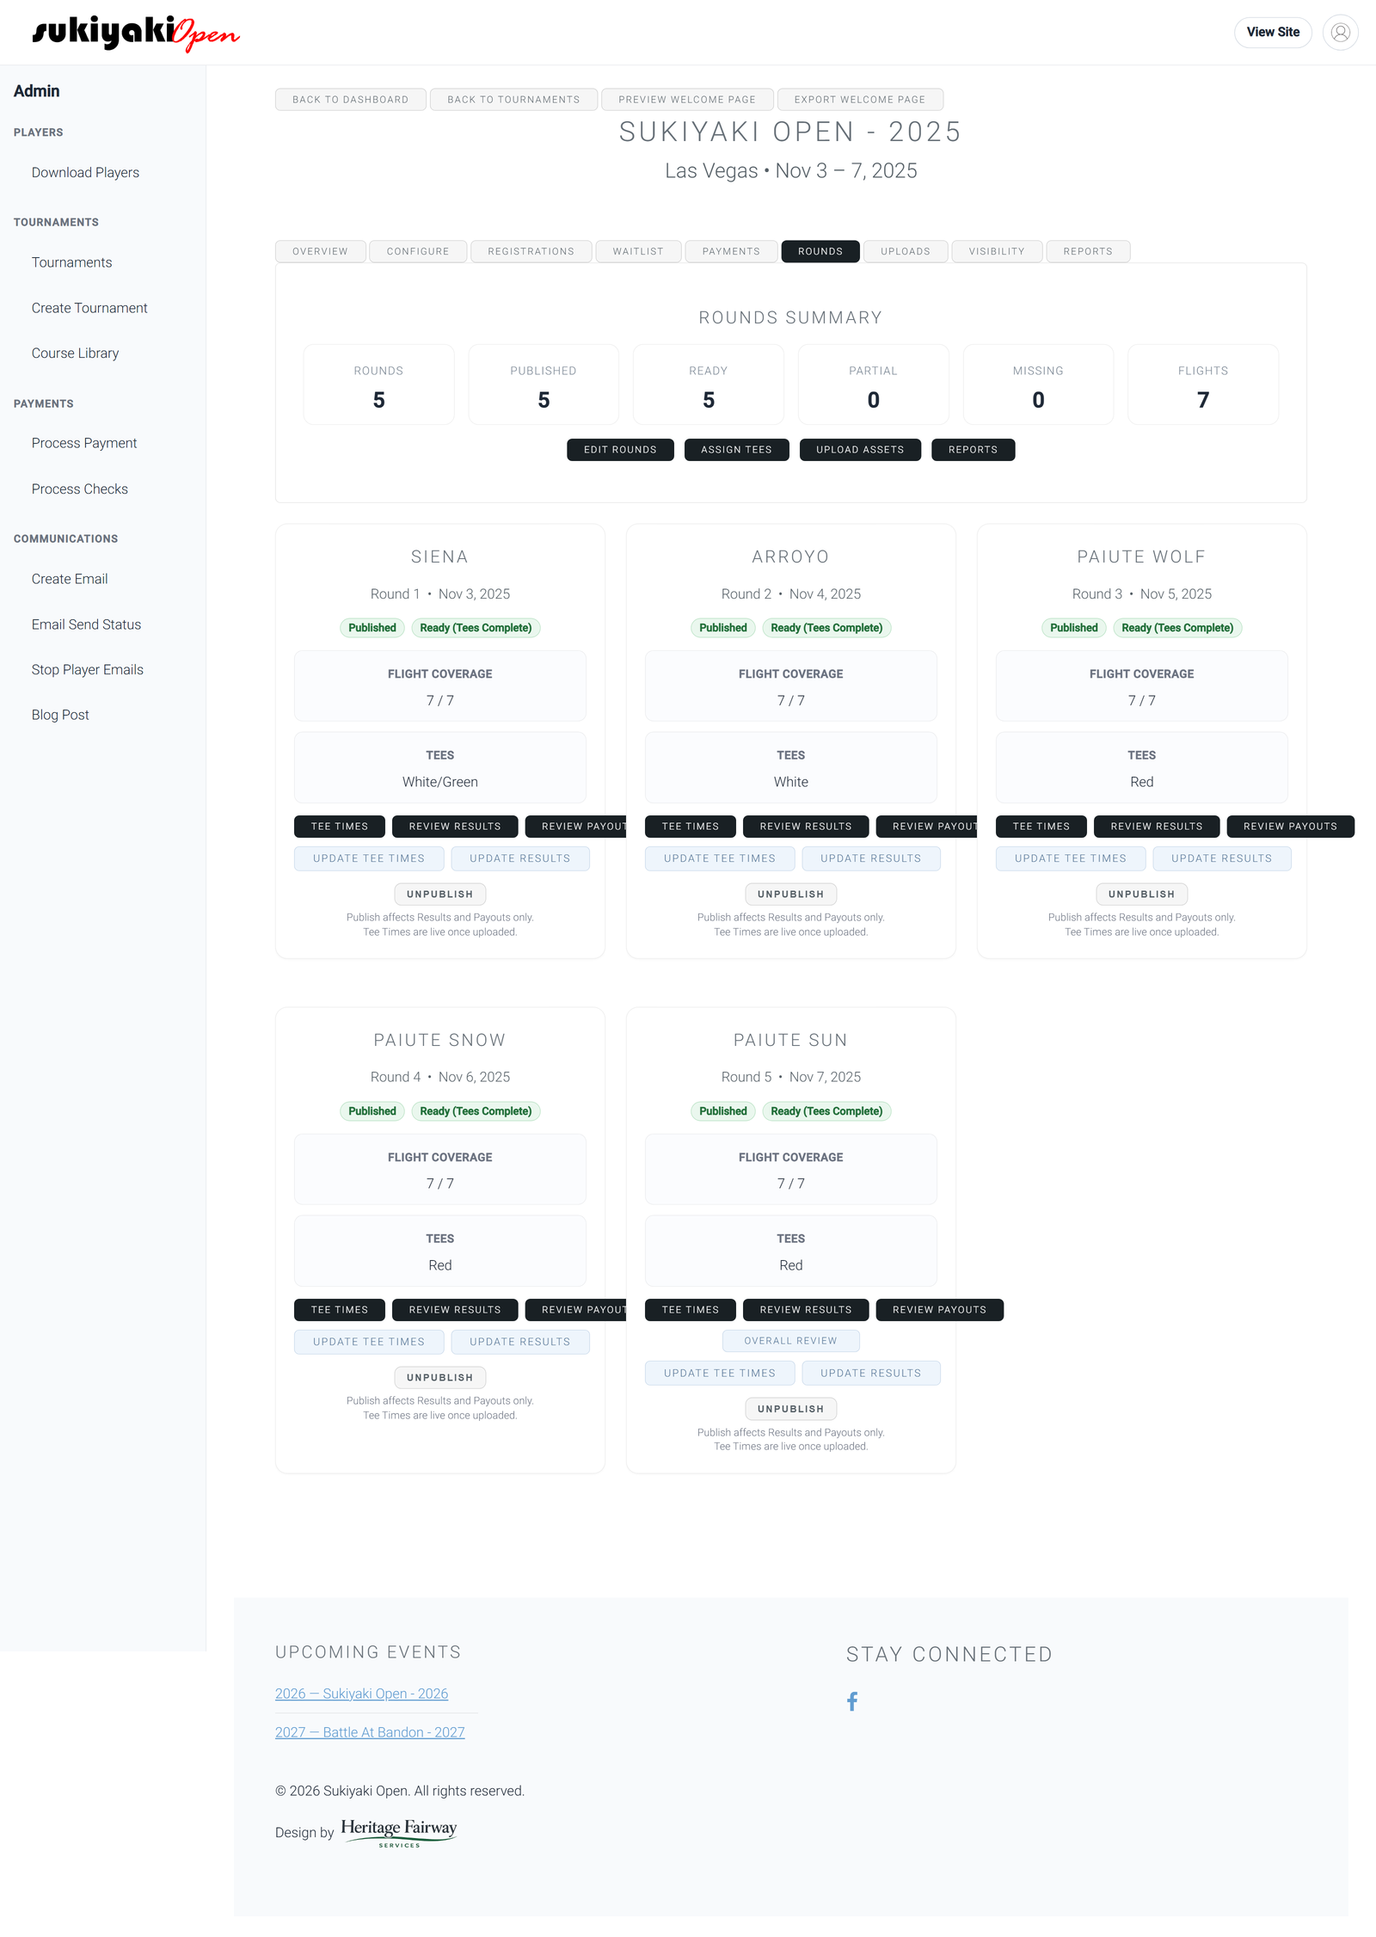Screen dimensions: 1376x1937
Task: Unpublish the Paiute Snow round
Action: coord(440,1378)
